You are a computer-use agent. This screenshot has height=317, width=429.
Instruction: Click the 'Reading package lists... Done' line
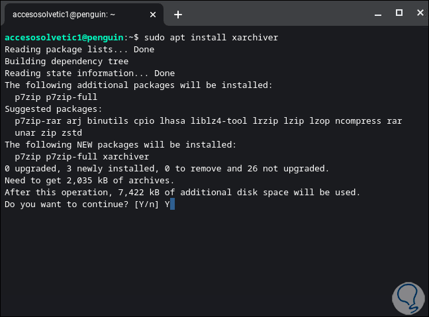[79, 50]
